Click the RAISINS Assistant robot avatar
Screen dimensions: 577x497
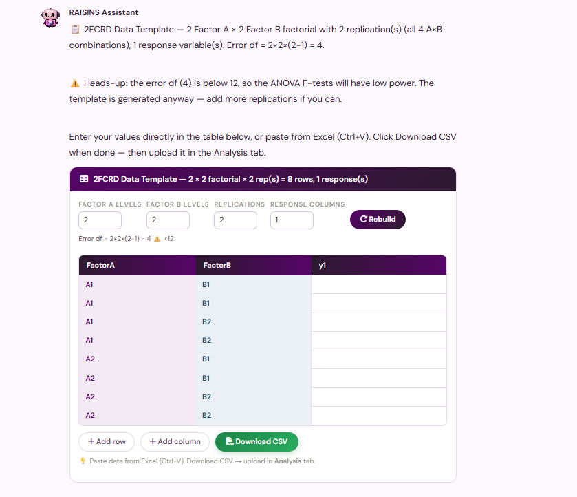[50, 17]
